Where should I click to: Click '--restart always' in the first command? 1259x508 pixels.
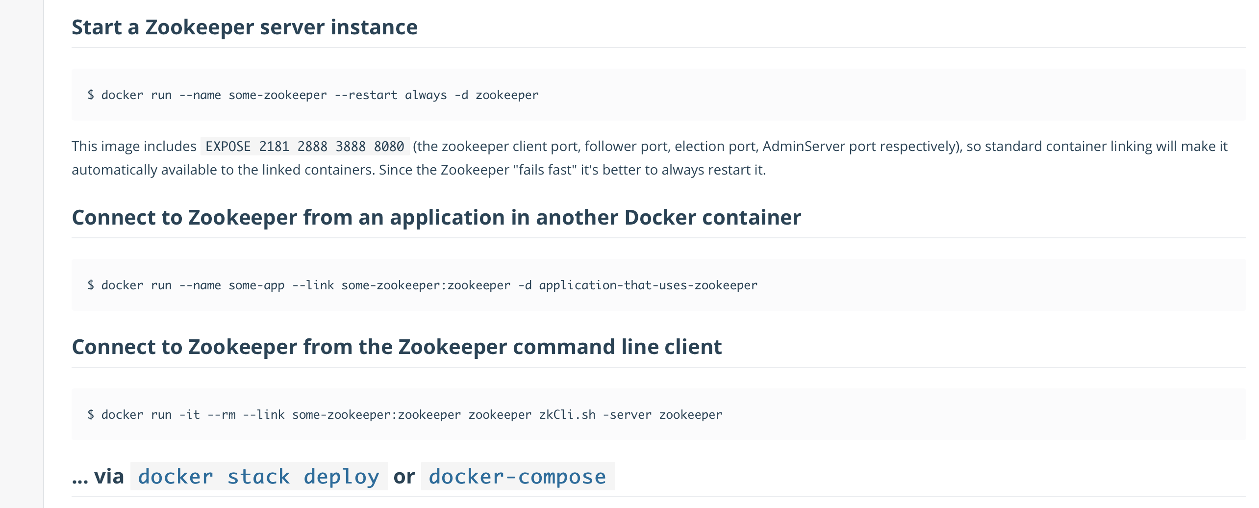(391, 95)
